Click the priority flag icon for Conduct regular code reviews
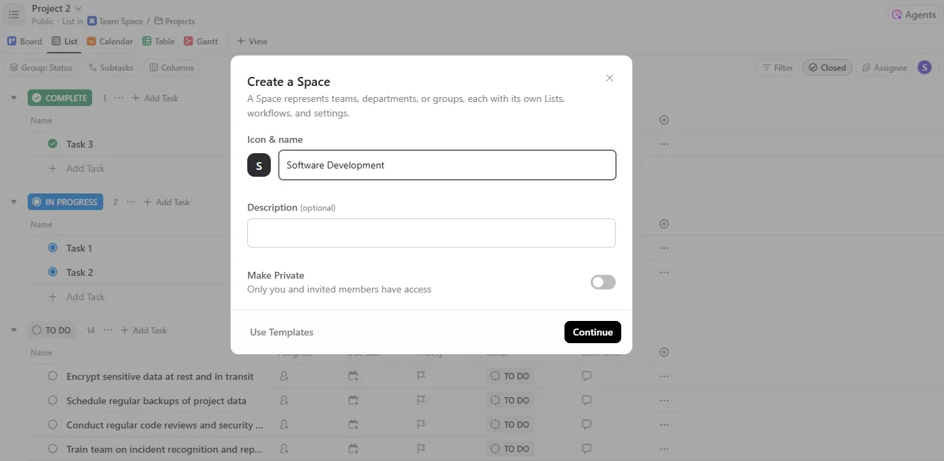This screenshot has width=944, height=461. click(x=421, y=424)
